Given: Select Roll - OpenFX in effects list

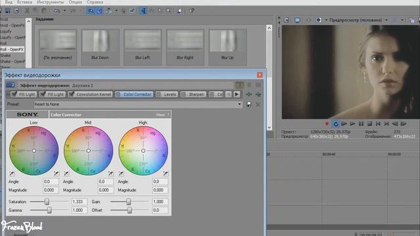Looking at the screenshot, I should point(12,50).
